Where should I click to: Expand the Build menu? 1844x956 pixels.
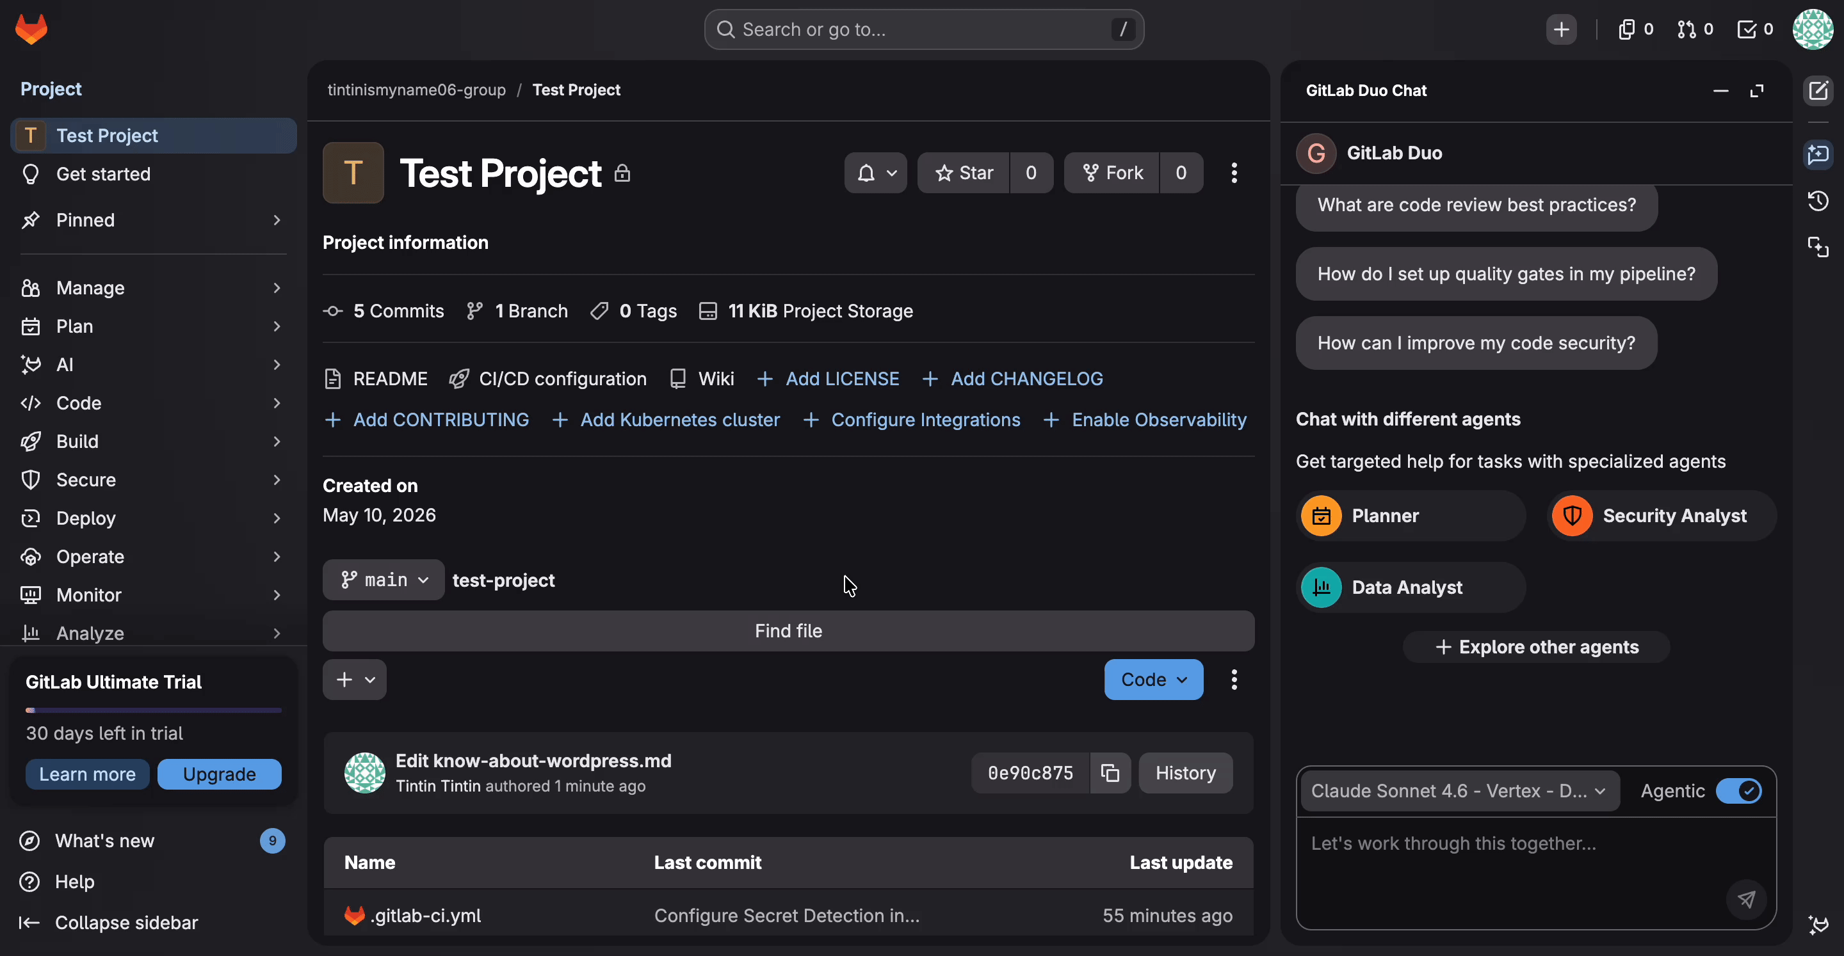tap(153, 442)
